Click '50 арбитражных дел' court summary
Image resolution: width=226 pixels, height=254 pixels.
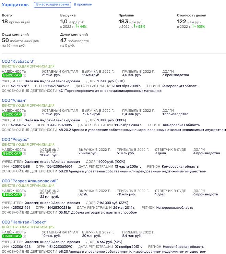tap(20, 40)
